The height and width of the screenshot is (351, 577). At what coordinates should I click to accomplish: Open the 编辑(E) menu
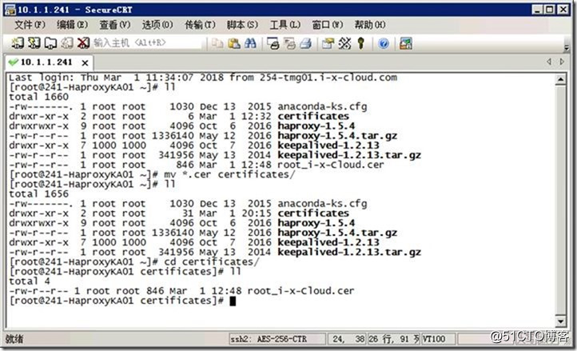pyautogui.click(x=72, y=25)
